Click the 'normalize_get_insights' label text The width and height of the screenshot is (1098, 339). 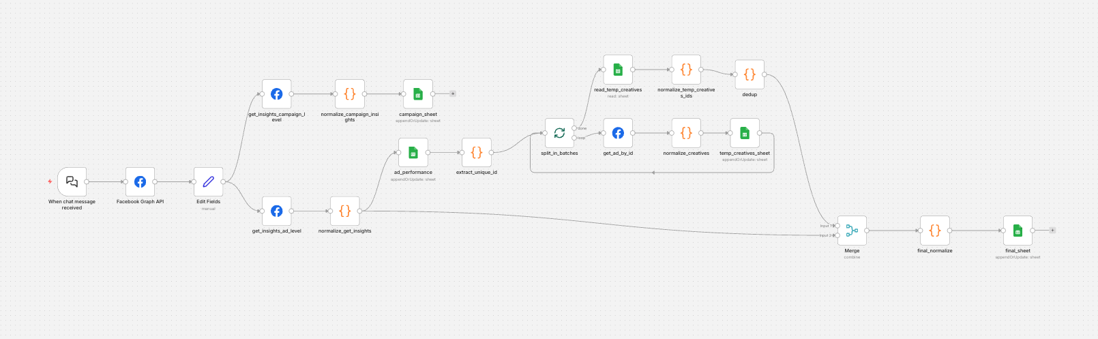tap(344, 231)
